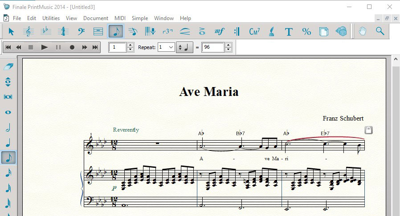The width and height of the screenshot is (400, 216).
Task: Select the Speedy Entry tool
Action: [133, 31]
